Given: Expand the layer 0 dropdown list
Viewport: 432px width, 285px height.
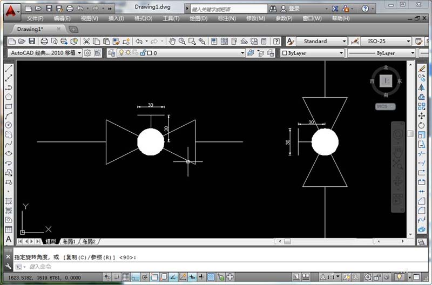Looking at the screenshot, I should pos(242,53).
